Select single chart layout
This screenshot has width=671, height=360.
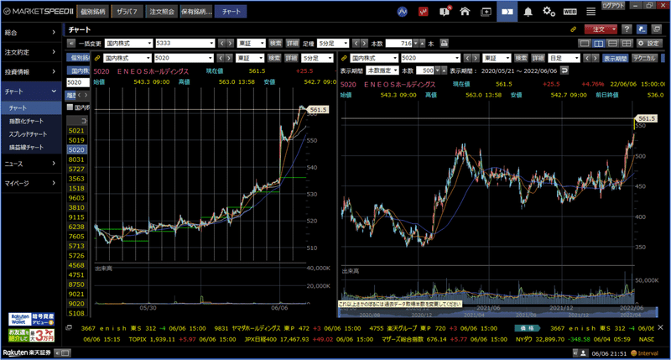pos(585,44)
